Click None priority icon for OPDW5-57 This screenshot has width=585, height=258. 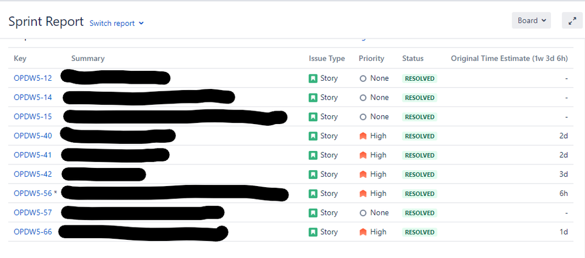[363, 213]
